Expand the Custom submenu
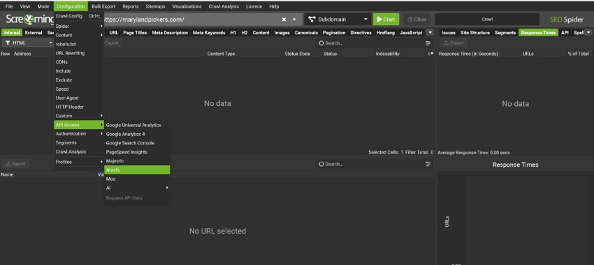Screen dimensions: 594x265 tap(79, 116)
